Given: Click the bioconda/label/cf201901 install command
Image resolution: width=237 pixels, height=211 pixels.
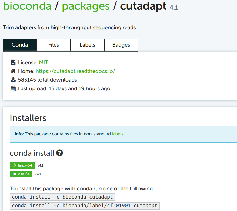Looking at the screenshot, I should coord(85,206).
